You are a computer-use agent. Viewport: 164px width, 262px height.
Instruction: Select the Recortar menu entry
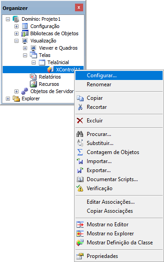119,107
